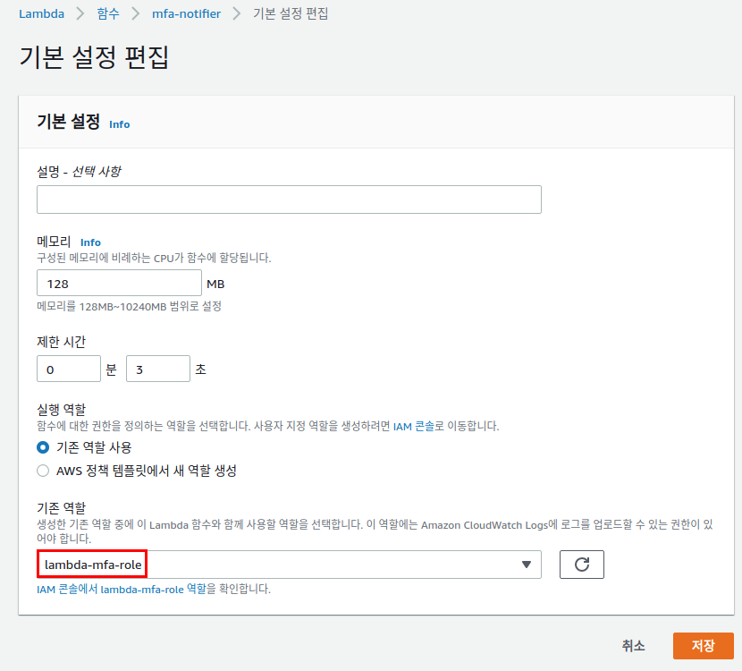Open the IAM 콘솔 link in 실행 역할 description
This screenshot has width=742, height=671.
click(414, 426)
